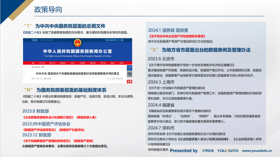280x157 pixels.
Task: Select the 政策导向 slide title
Action: (48, 10)
